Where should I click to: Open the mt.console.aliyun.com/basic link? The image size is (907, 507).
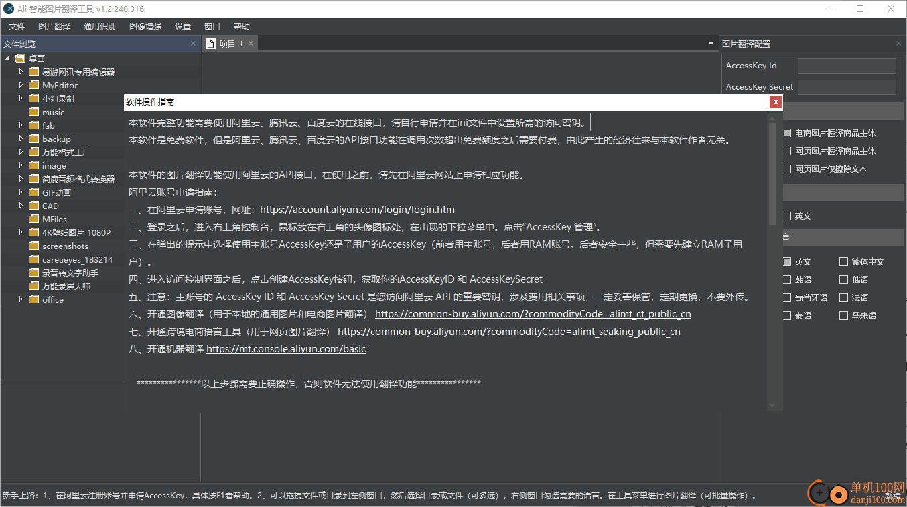[286, 349]
